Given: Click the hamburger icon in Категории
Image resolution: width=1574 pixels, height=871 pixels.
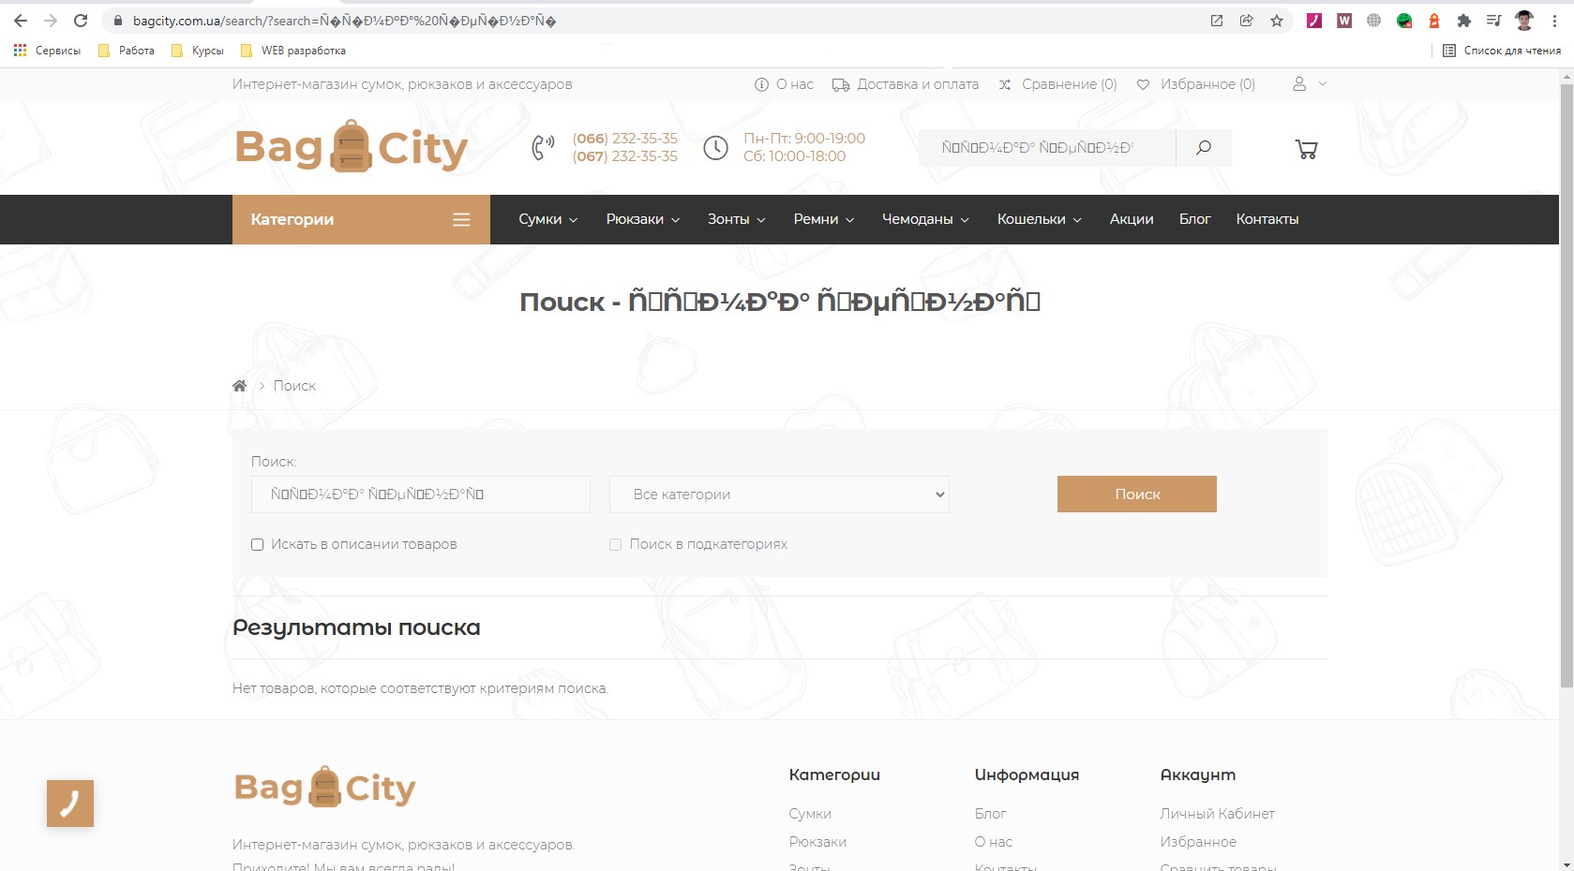Looking at the screenshot, I should point(461,219).
